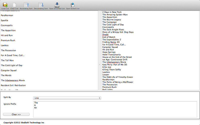Click 'Ice Age: Continental Drift' in sorted list
This screenshot has width=200, height=125.
click(115, 59)
